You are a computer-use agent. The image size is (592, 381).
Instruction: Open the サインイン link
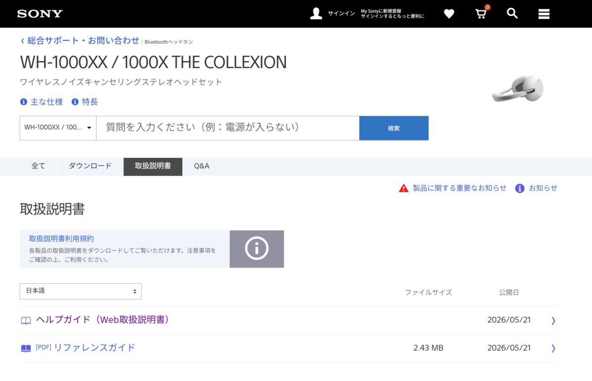tap(341, 13)
